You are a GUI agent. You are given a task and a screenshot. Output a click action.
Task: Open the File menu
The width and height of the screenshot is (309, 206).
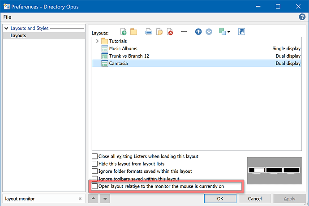(x=7, y=17)
